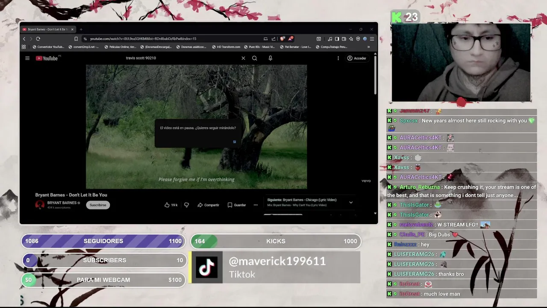The image size is (547, 308).
Task: Open Brave Rewards triangle icon
Action: [291, 38]
